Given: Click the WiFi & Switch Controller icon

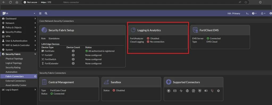Looking at the screenshot, I should [x=3, y=45].
